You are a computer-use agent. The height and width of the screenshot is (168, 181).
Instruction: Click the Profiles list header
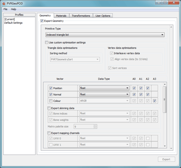19,15
